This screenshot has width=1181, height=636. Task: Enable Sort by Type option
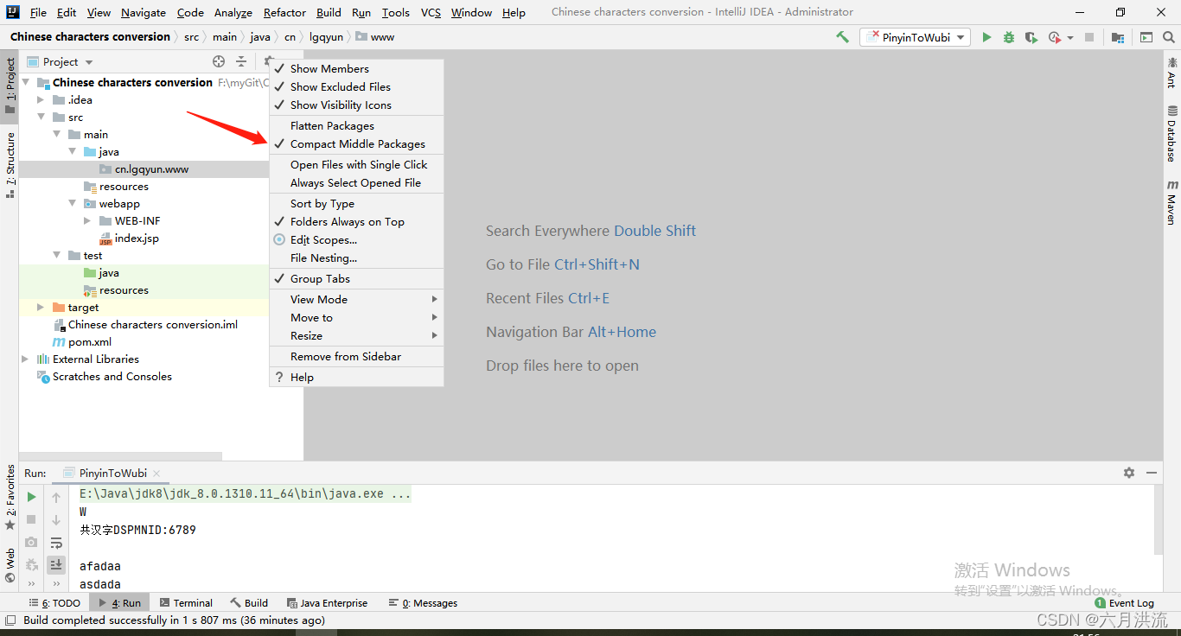(356, 203)
